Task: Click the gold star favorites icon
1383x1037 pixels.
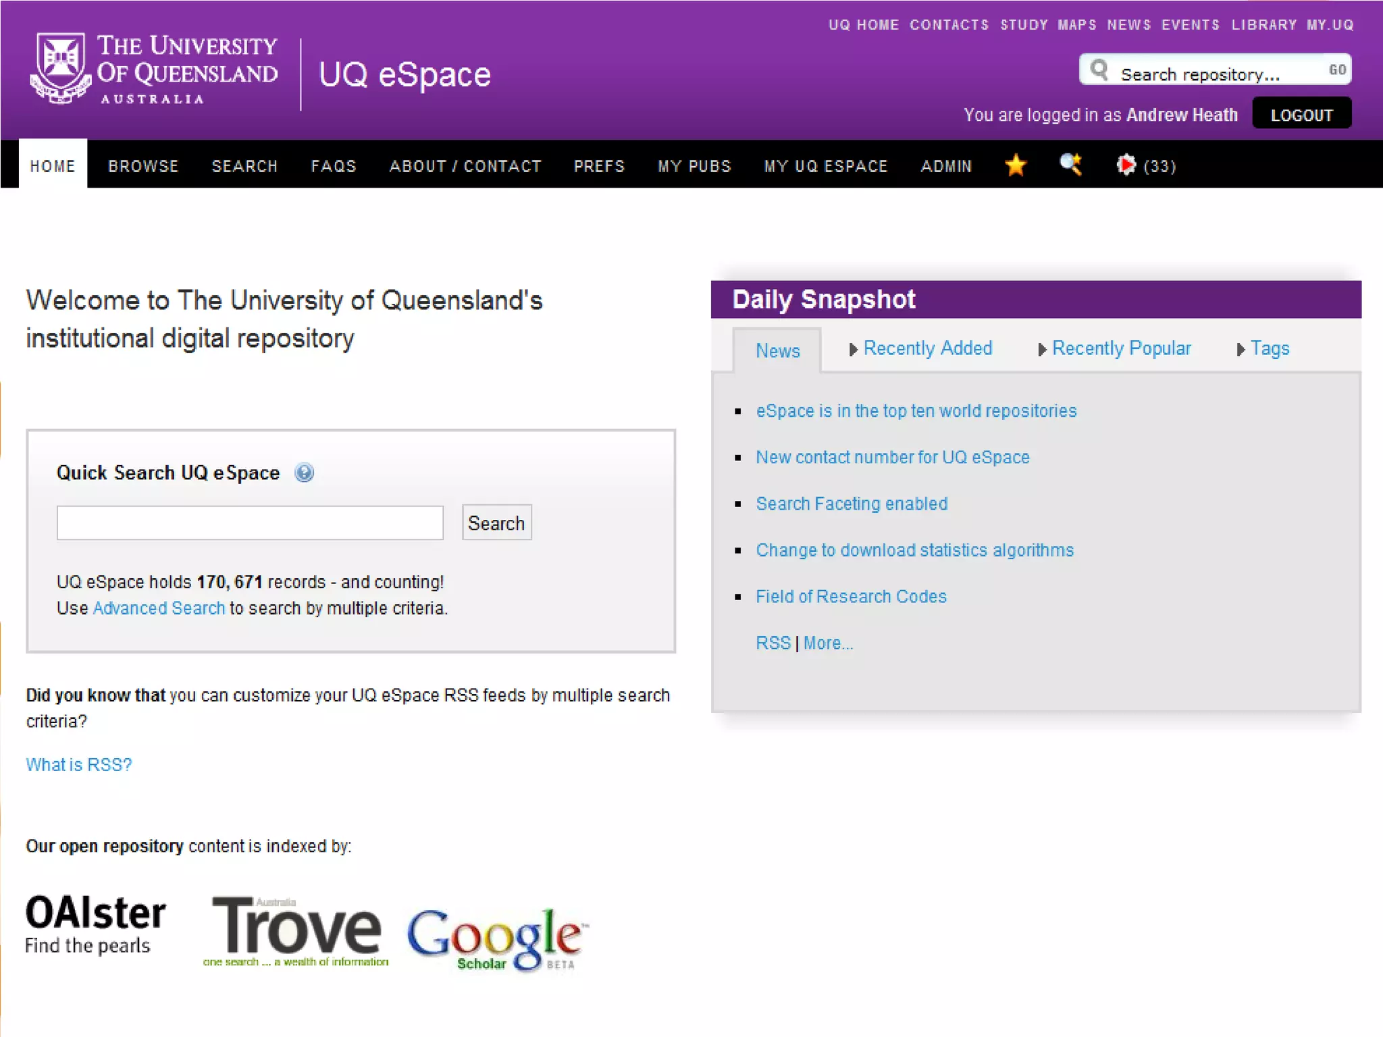Action: (1015, 165)
